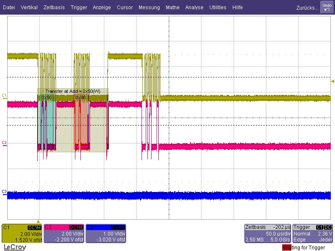The width and height of the screenshot is (335, 251).
Task: Click the 'Transfer at Add = 0x50(W)' annotation
Action: click(x=73, y=91)
